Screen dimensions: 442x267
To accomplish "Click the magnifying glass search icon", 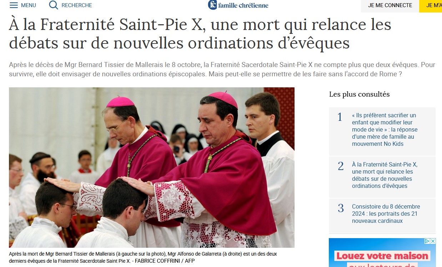I will click(54, 5).
